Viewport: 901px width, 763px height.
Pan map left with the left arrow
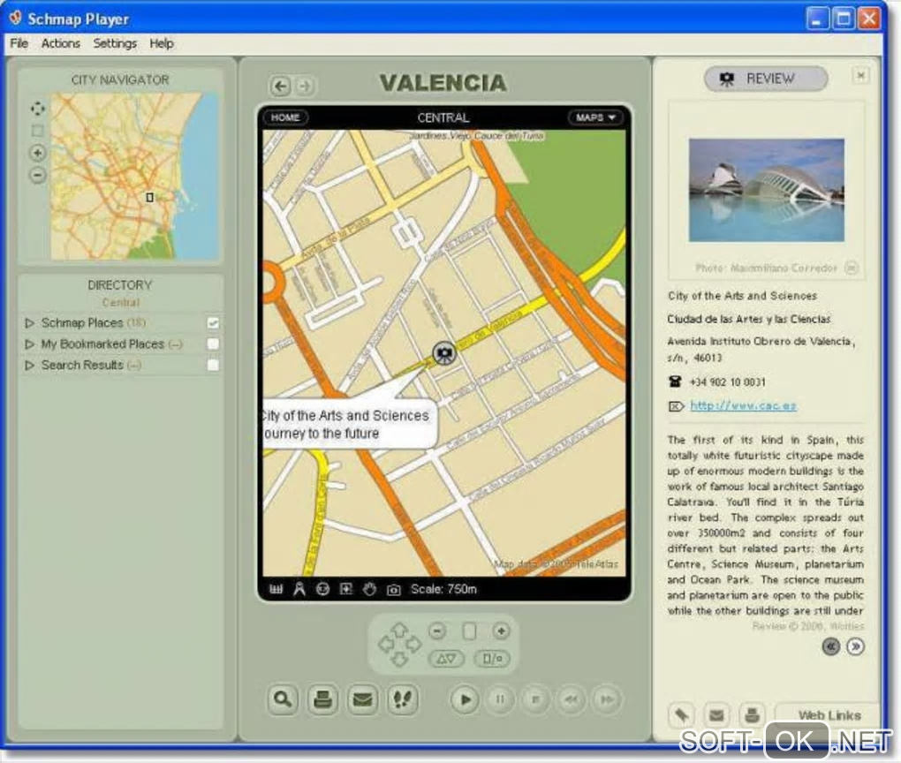385,644
